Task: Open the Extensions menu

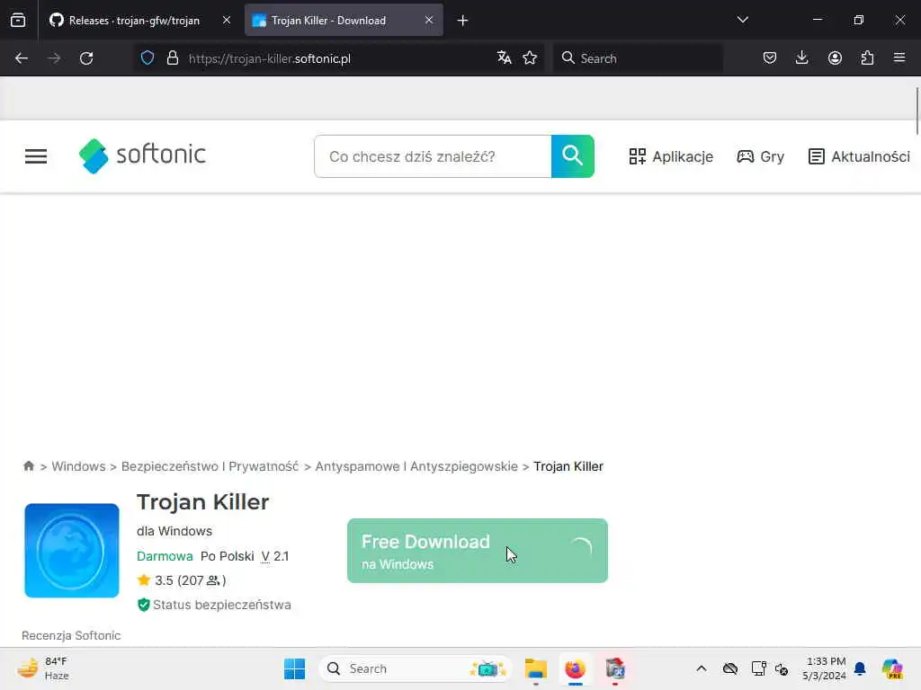Action: point(867,58)
